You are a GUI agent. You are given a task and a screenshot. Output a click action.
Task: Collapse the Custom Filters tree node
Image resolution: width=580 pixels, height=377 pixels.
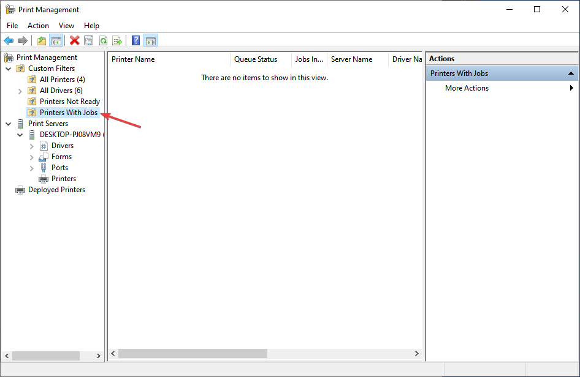[x=9, y=69]
